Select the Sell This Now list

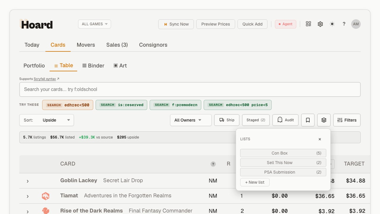[x=283, y=163]
